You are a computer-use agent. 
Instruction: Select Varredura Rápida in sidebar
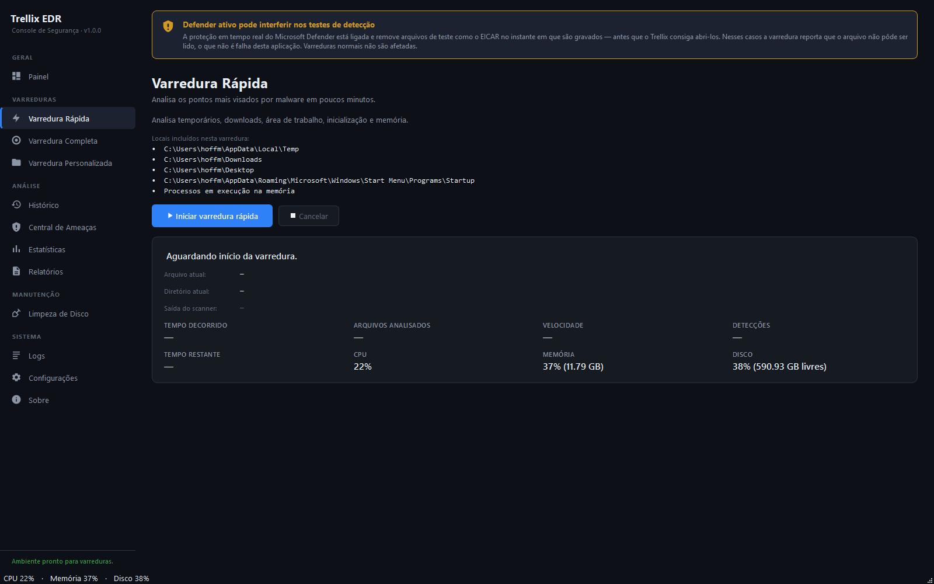pyautogui.click(x=68, y=119)
